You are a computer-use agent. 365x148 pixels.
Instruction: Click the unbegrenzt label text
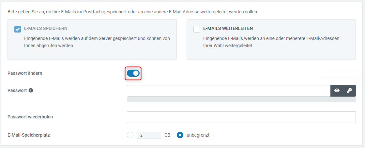[198, 135]
